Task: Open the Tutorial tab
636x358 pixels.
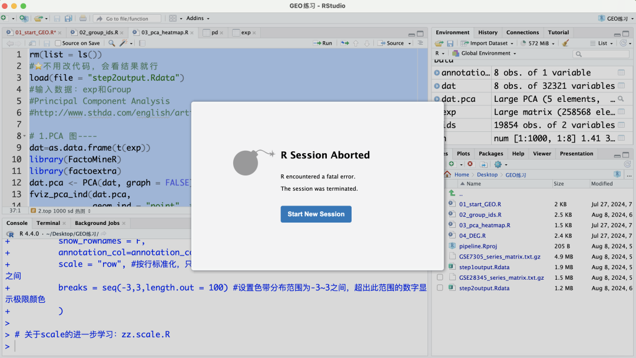Action: [x=558, y=32]
